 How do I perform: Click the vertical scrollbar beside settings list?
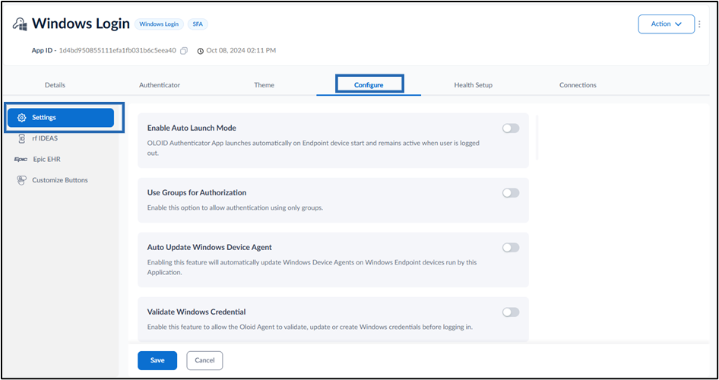pos(537,138)
